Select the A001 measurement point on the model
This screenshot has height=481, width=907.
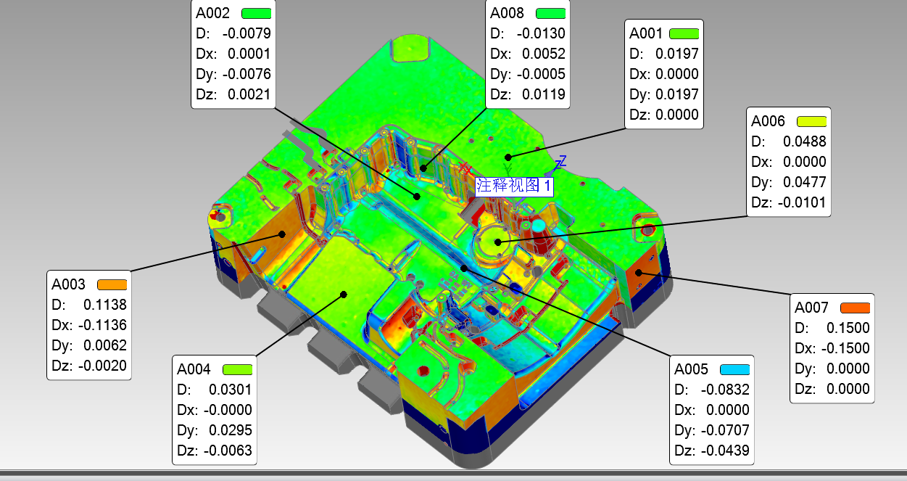click(x=509, y=156)
